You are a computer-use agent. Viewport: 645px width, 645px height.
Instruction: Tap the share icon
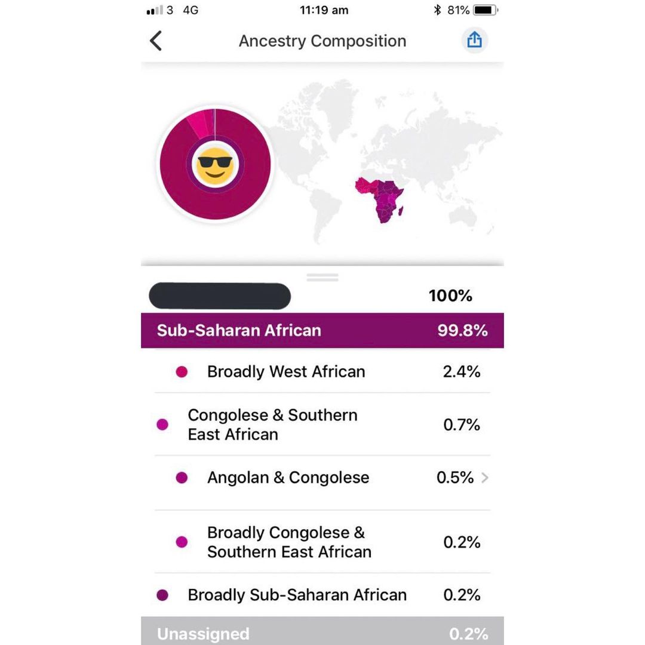click(x=474, y=41)
